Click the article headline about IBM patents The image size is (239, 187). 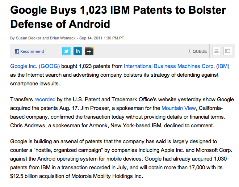point(118,17)
